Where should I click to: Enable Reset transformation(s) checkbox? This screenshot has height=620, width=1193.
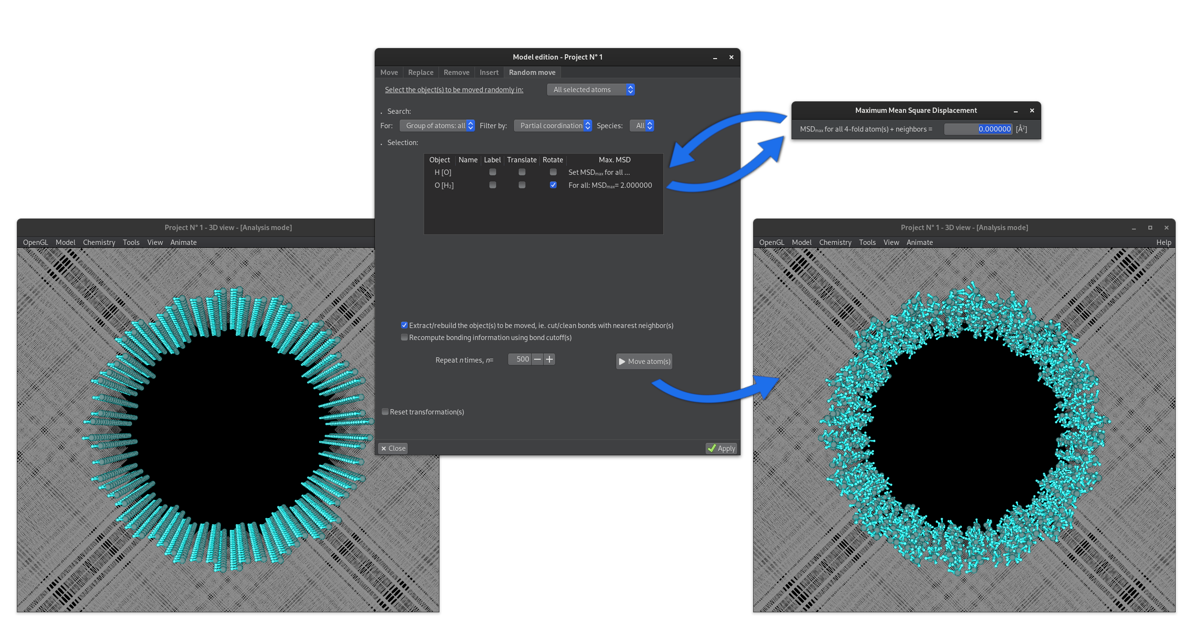click(385, 412)
